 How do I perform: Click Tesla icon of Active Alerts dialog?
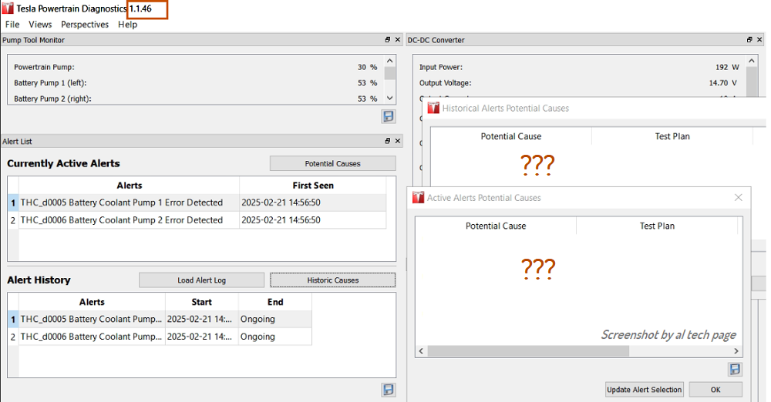[418, 198]
